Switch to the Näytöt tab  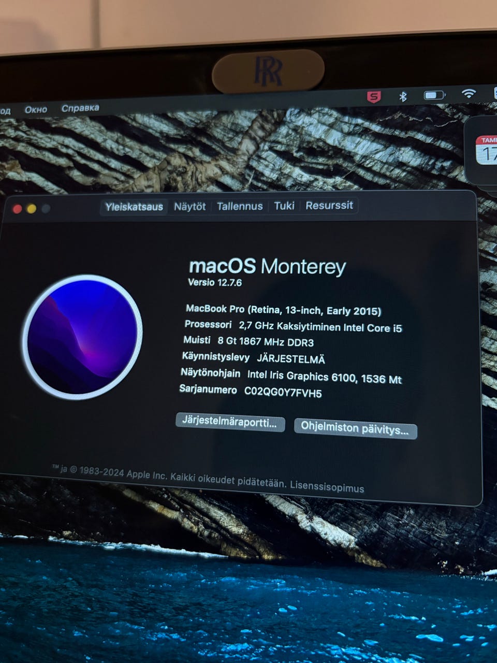click(190, 206)
